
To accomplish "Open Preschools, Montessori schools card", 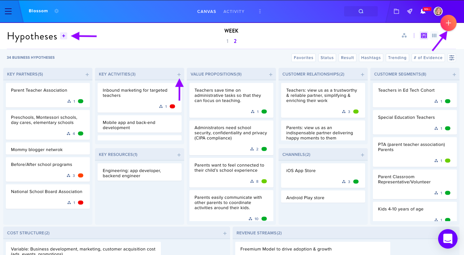I will pos(48,125).
